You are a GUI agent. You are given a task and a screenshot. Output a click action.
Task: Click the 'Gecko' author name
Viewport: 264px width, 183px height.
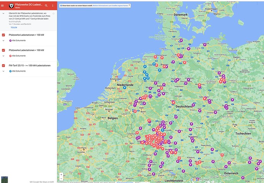pyautogui.click(x=18, y=8)
